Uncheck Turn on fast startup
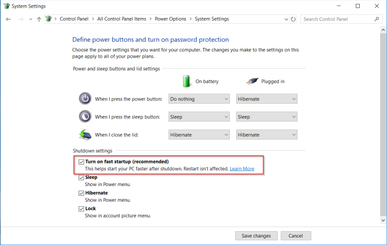Screen dimensions: 387x245 (81, 162)
